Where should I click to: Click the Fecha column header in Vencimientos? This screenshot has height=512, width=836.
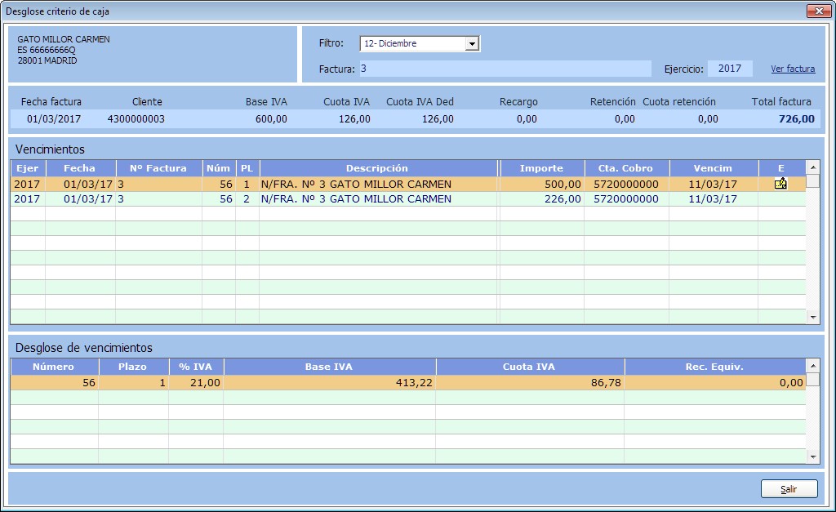[x=81, y=168]
